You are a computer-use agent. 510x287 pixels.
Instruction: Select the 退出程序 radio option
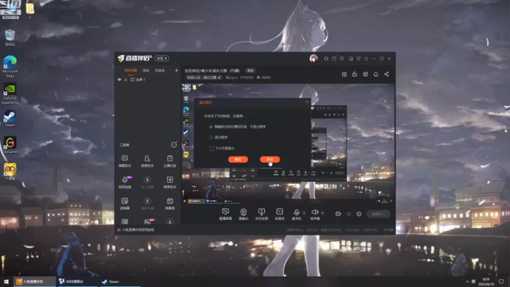point(211,137)
